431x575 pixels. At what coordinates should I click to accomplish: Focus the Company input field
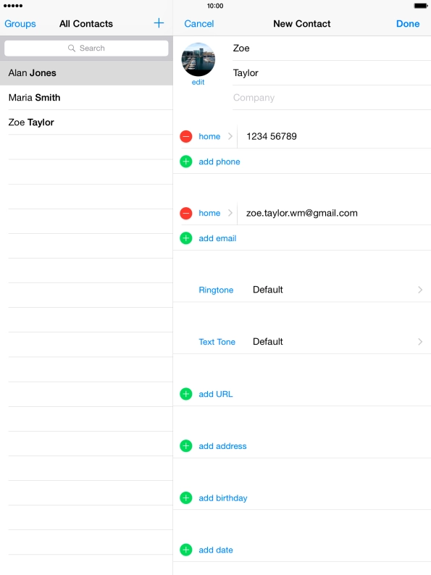tap(332, 98)
